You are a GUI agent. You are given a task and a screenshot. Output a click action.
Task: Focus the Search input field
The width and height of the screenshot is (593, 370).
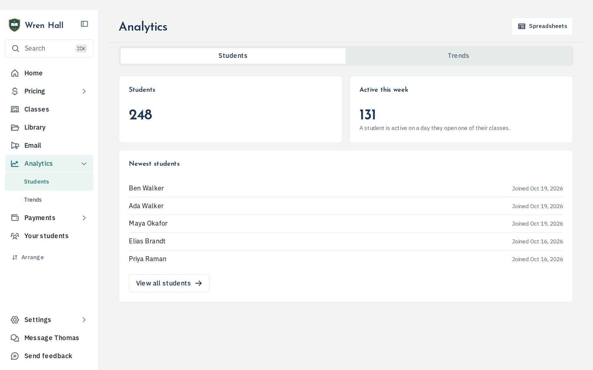(x=49, y=48)
